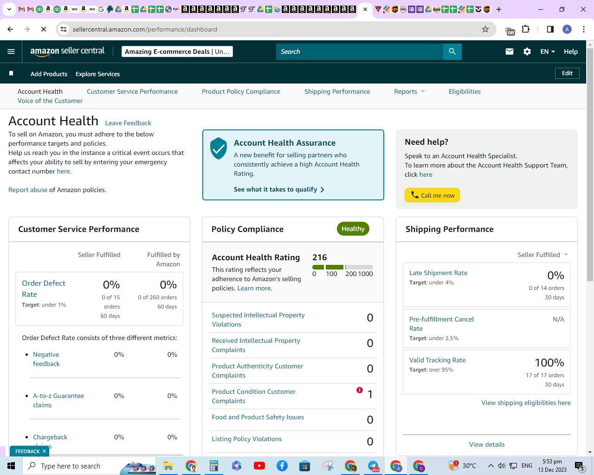Open Suspected Intellectual Property Violations
Screen dimensions: 594x475
point(258,320)
